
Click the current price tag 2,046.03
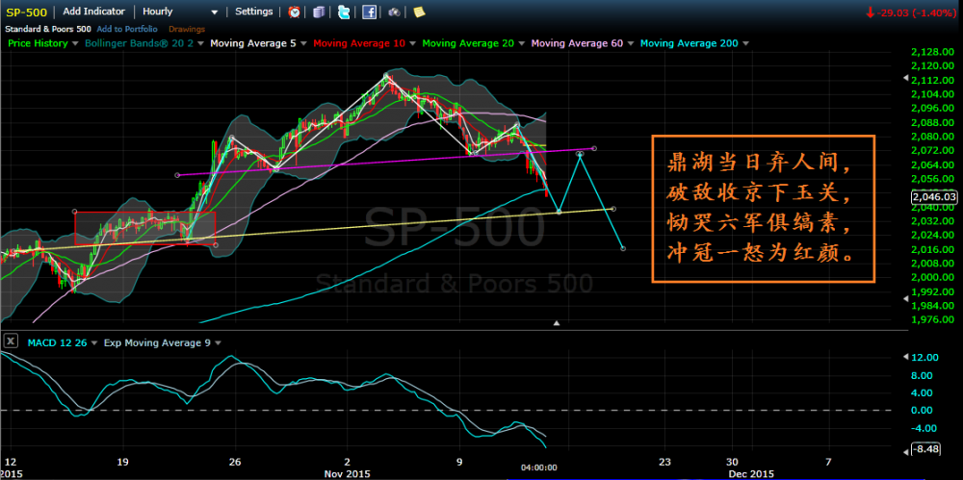pyautogui.click(x=933, y=196)
